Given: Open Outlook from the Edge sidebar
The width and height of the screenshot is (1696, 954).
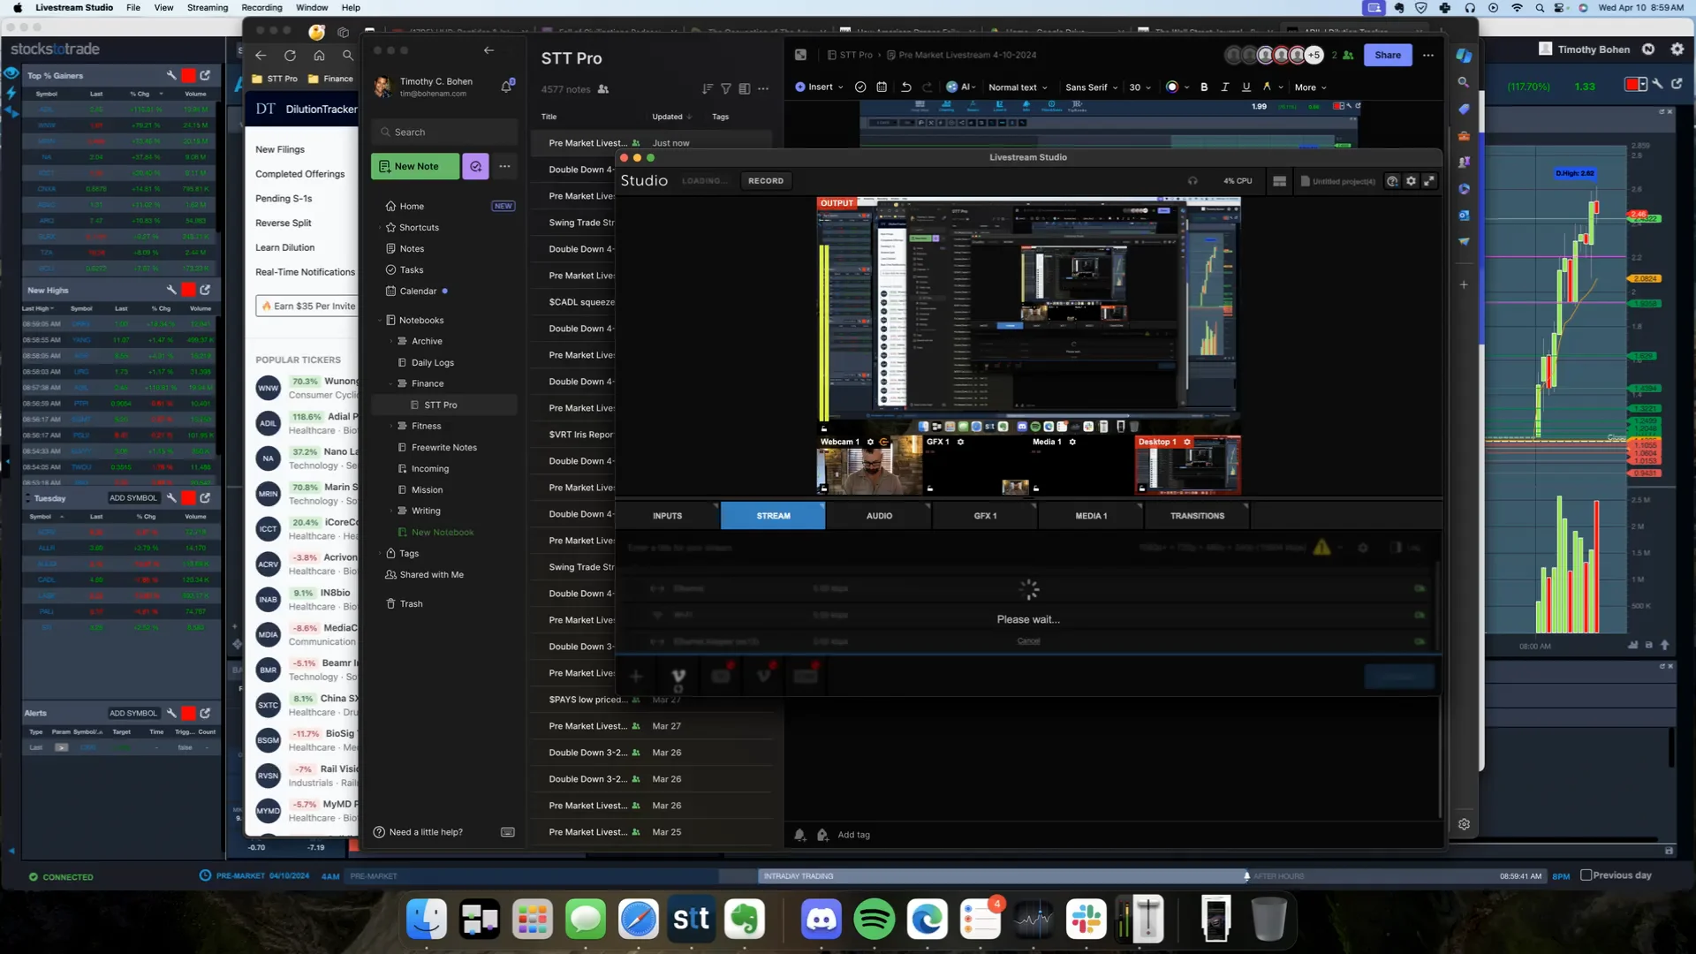Looking at the screenshot, I should (x=1464, y=215).
